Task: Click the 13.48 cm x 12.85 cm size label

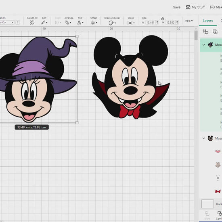Action: (x=32, y=127)
